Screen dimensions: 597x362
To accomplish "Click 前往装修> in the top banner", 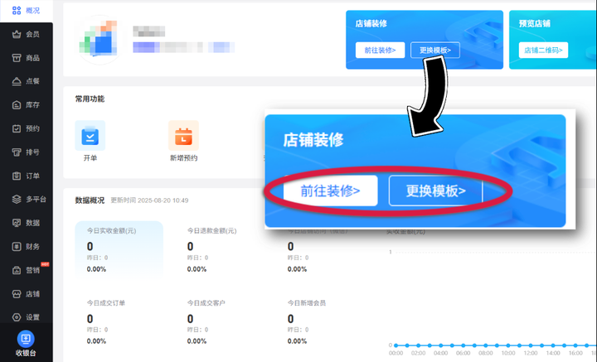I will (380, 51).
